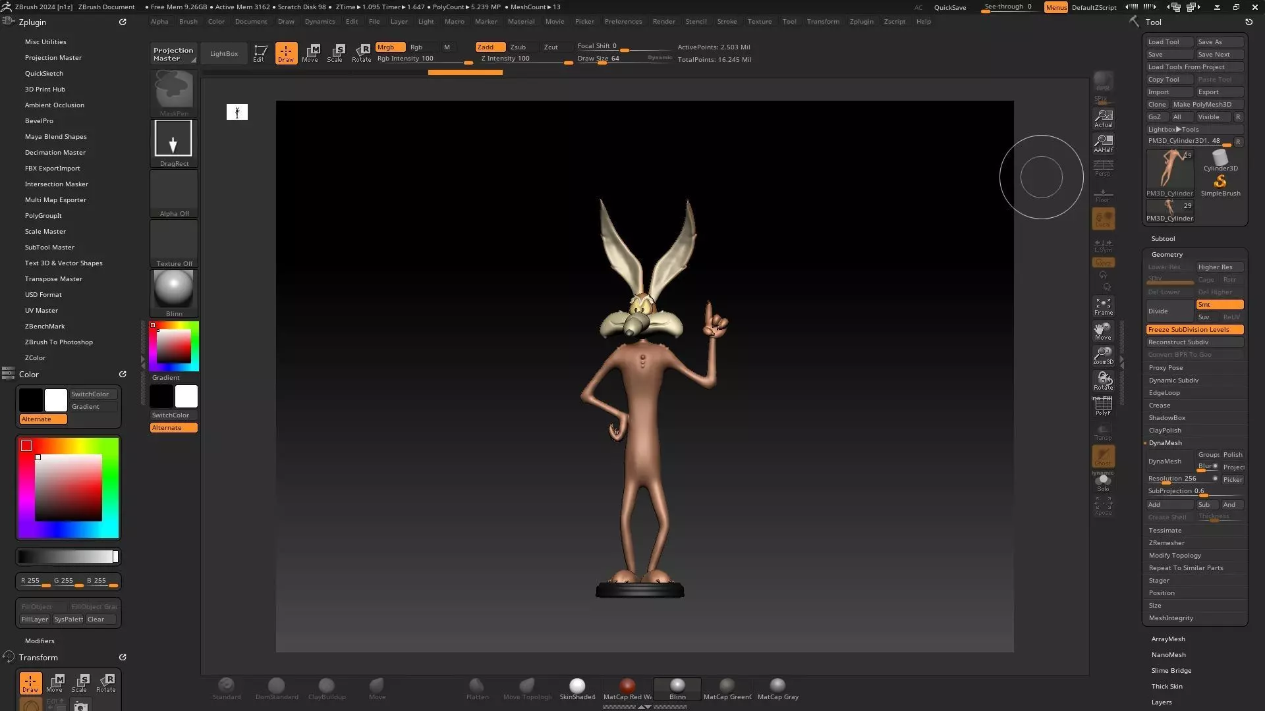The image size is (1265, 711).
Task: Select the Scale icon in top shelf
Action: coord(335,53)
